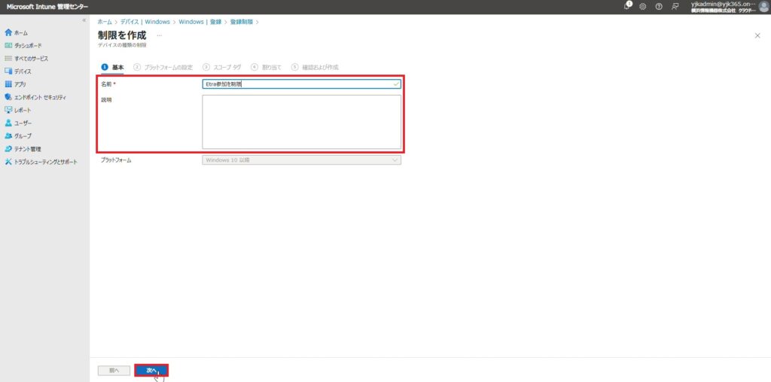Open トラブルシューティングとサポート in sidebar

click(44, 162)
